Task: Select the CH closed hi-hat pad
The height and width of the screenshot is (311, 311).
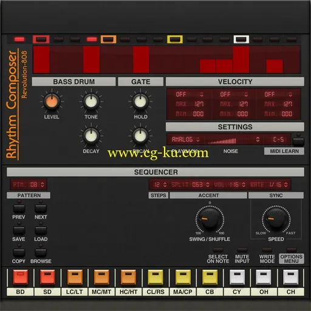Action: (x=291, y=277)
